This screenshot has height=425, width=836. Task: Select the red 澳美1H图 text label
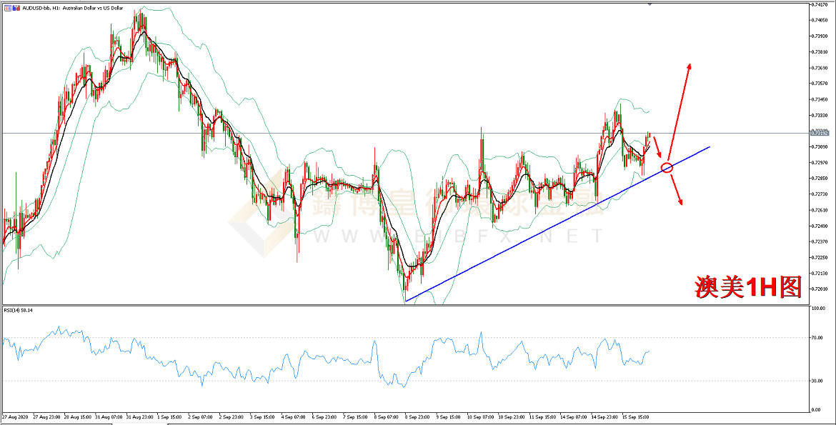(748, 286)
